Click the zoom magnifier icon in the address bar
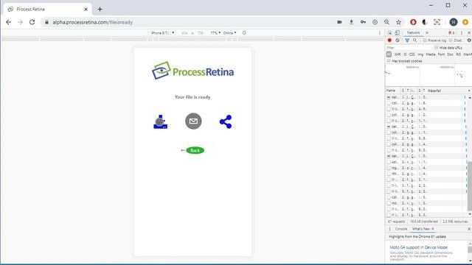472x265 pixels. pos(386,22)
